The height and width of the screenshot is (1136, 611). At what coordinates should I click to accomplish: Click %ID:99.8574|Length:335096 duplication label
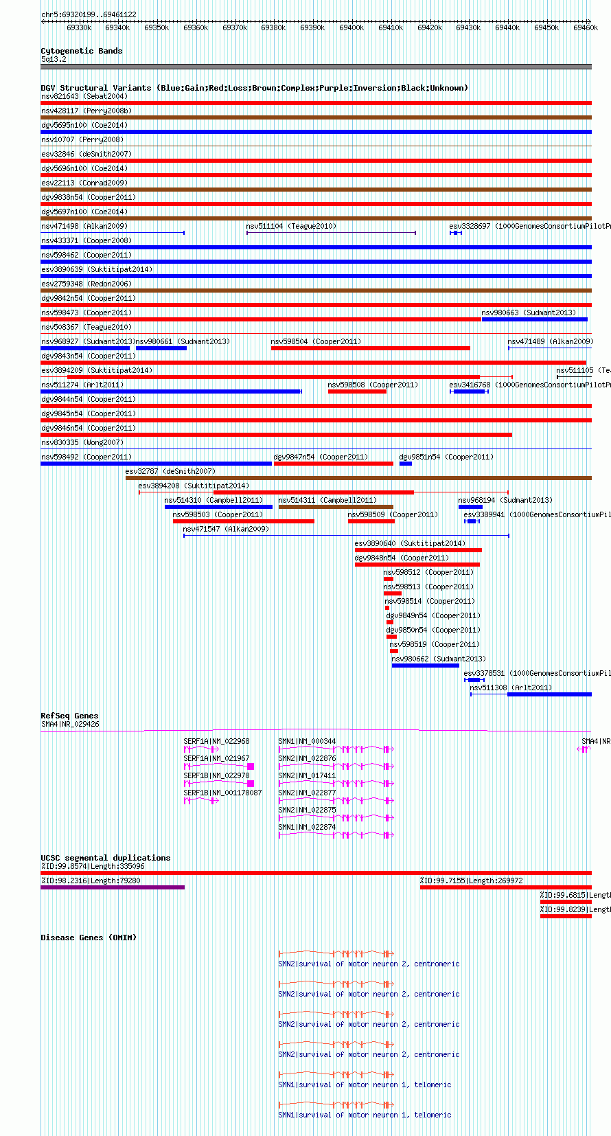(93, 866)
